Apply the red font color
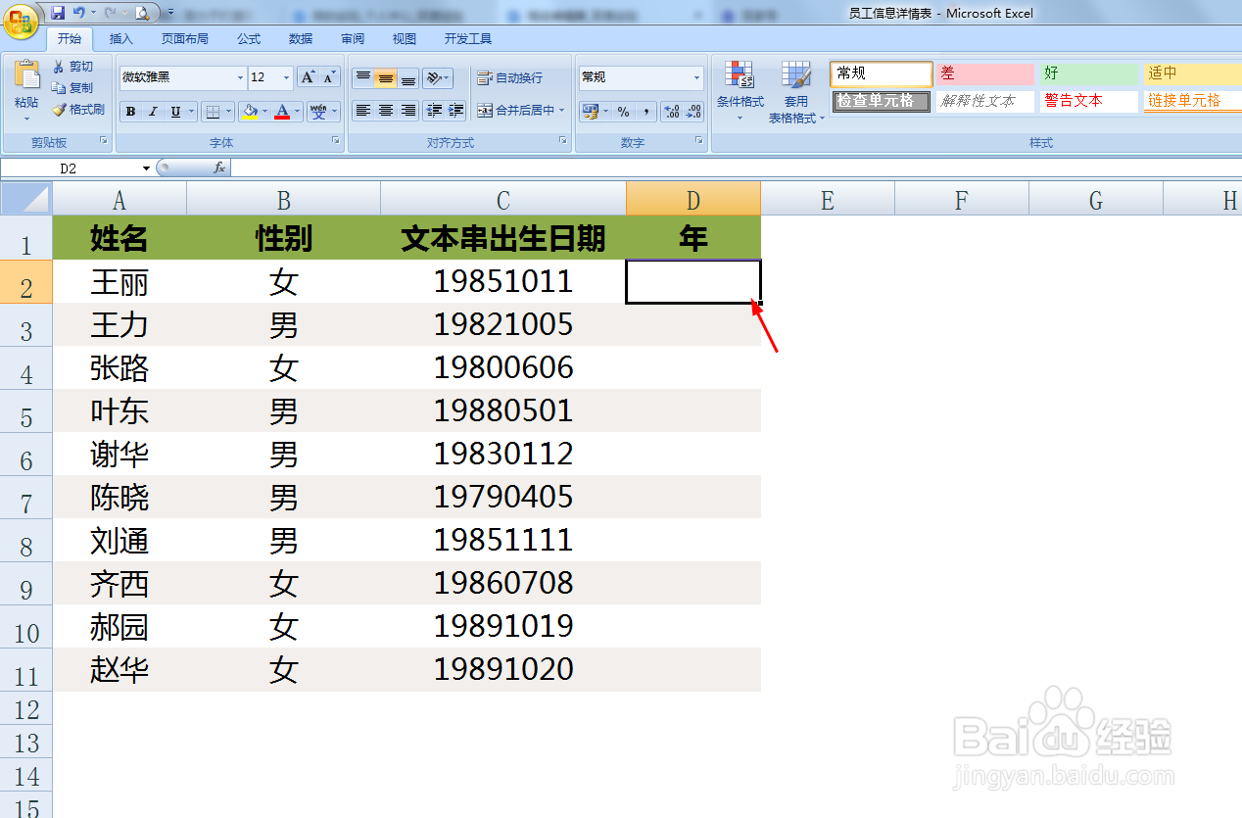Image resolution: width=1242 pixels, height=818 pixels. pos(283,112)
